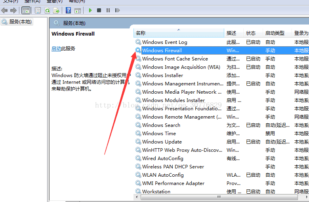Click the Back arrow in toolbar
309x202 pixels.
[4, 10]
